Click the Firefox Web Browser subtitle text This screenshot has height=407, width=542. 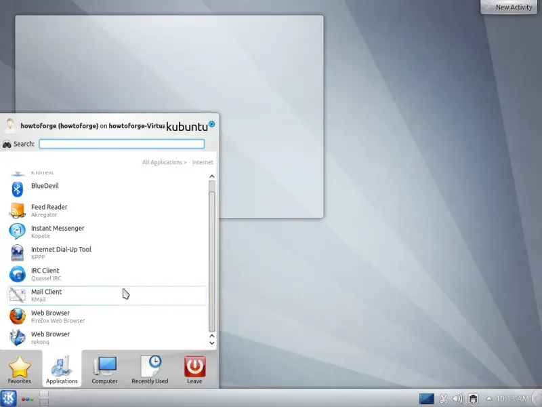pos(58,321)
